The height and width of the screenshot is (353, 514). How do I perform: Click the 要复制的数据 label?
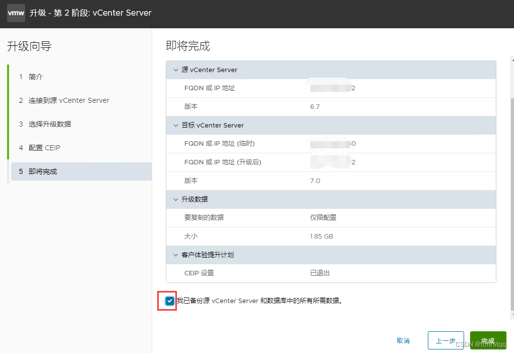[204, 217]
